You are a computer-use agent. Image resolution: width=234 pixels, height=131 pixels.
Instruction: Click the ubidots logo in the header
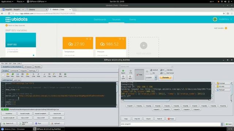[16, 19]
